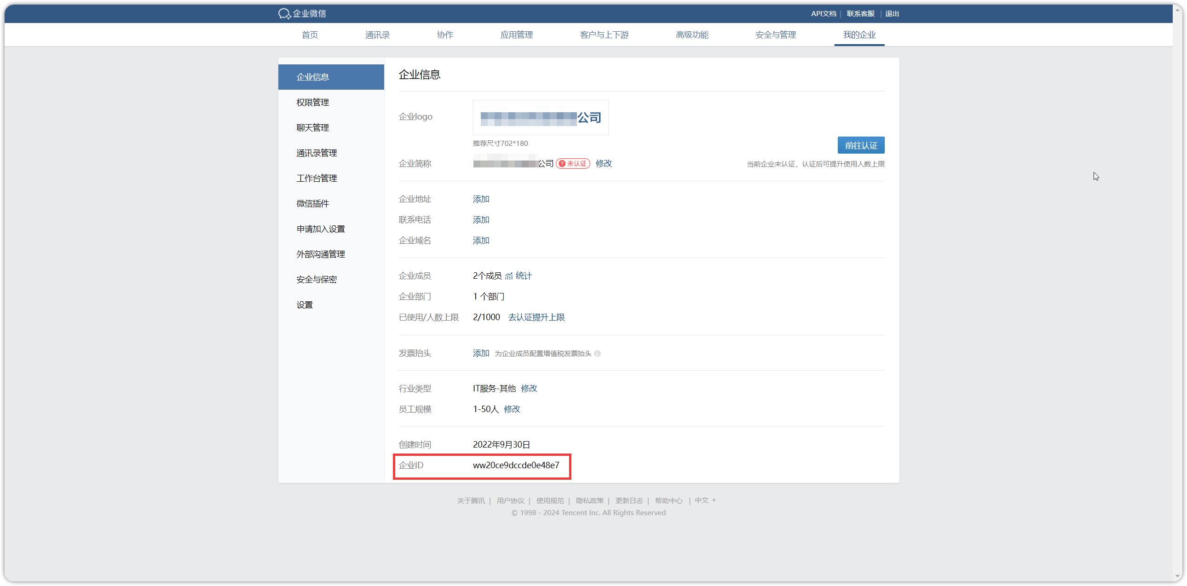1187x586 pixels.
Task: Open the 隐私政策 footer link
Action: (x=589, y=501)
